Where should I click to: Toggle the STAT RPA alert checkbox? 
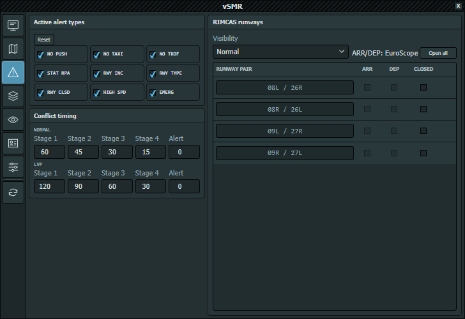coord(41,73)
